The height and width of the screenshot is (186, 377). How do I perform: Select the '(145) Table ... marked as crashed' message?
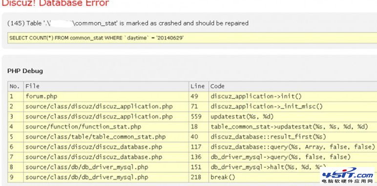128,23
